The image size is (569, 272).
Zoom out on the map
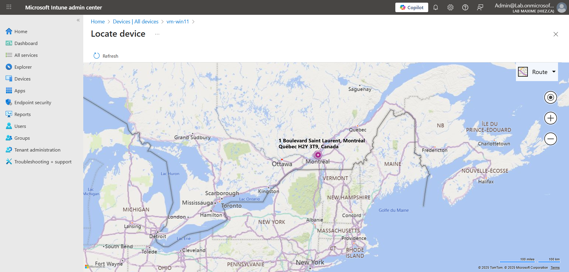[x=550, y=139]
